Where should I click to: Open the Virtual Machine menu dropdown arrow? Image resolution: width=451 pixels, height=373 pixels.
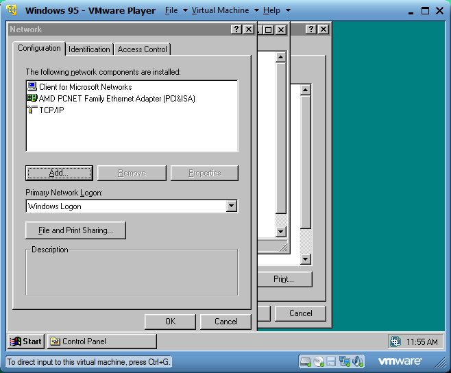point(256,10)
